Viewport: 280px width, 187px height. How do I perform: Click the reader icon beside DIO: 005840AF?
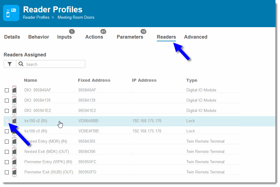tap(14, 90)
